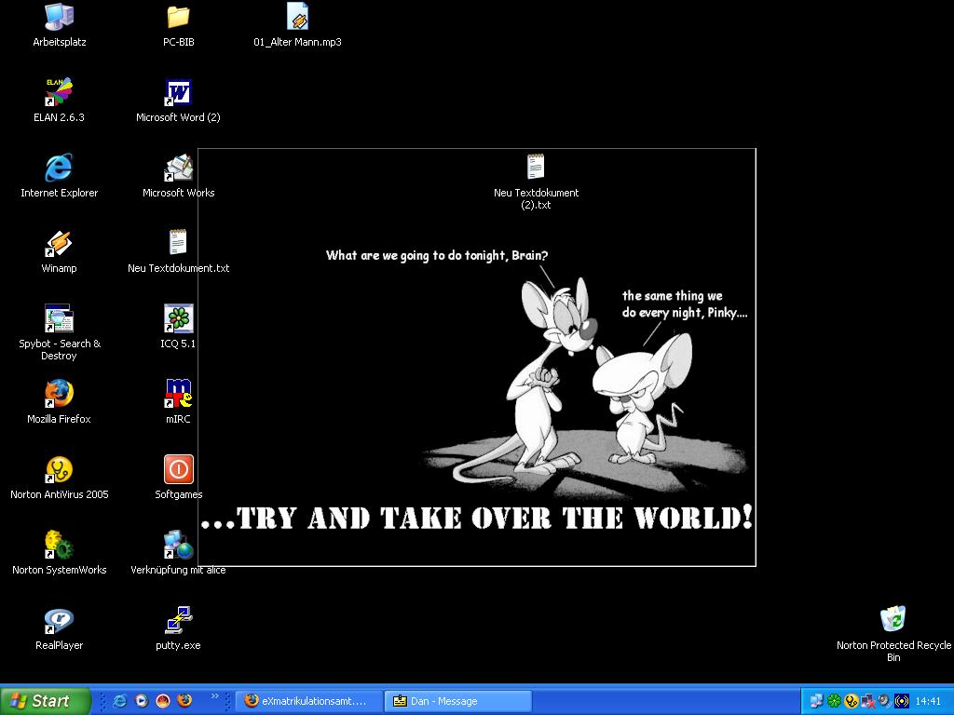Click the green ICQ flower tray icon
The height and width of the screenshot is (715, 954).
click(x=834, y=701)
